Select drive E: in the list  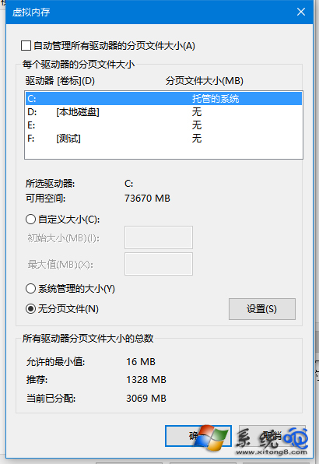(x=164, y=125)
